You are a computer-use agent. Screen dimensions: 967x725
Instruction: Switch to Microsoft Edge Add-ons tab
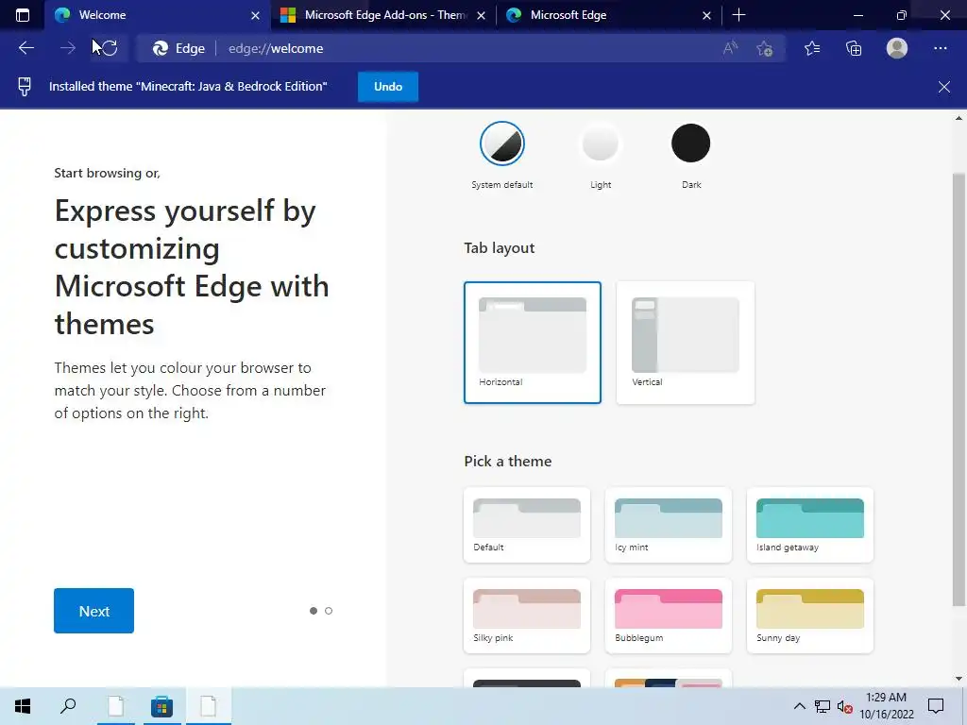pos(383,15)
